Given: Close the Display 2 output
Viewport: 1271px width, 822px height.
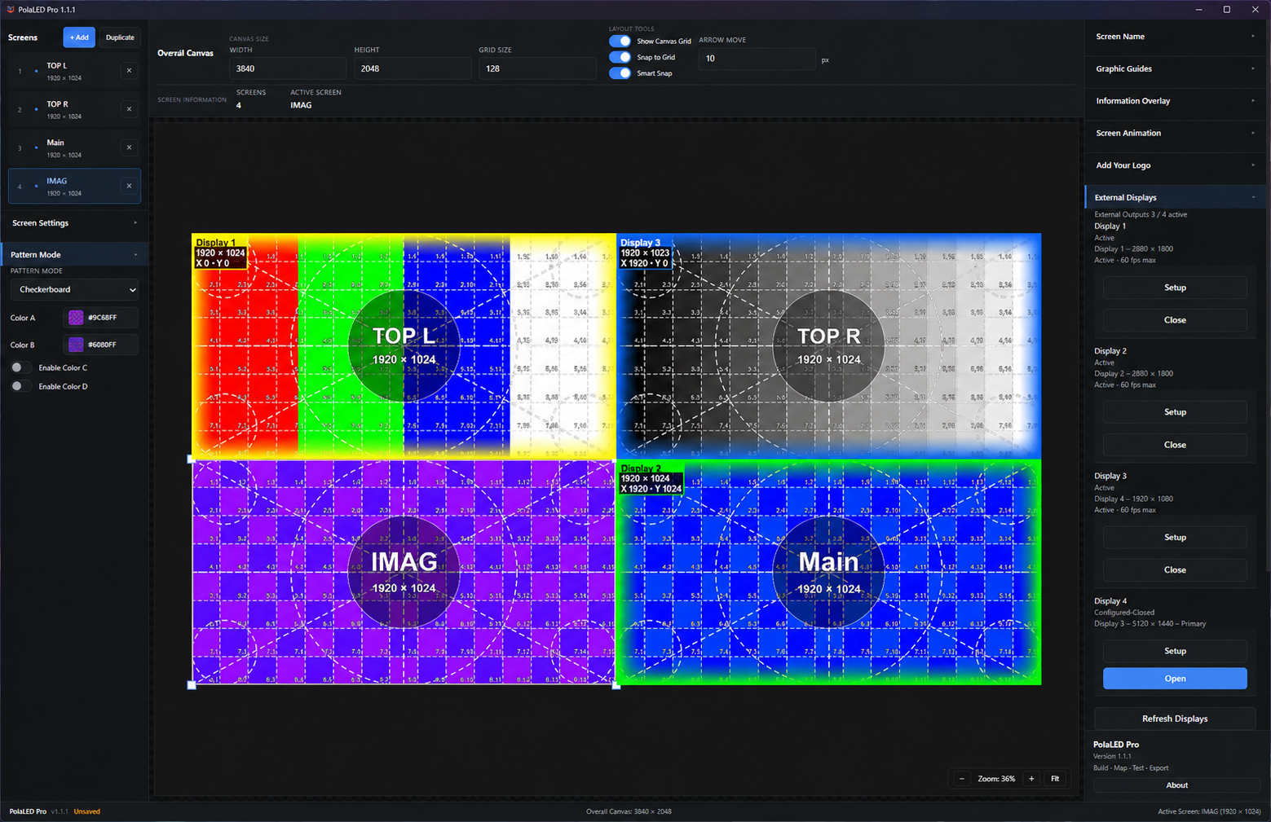Looking at the screenshot, I should click(x=1175, y=445).
